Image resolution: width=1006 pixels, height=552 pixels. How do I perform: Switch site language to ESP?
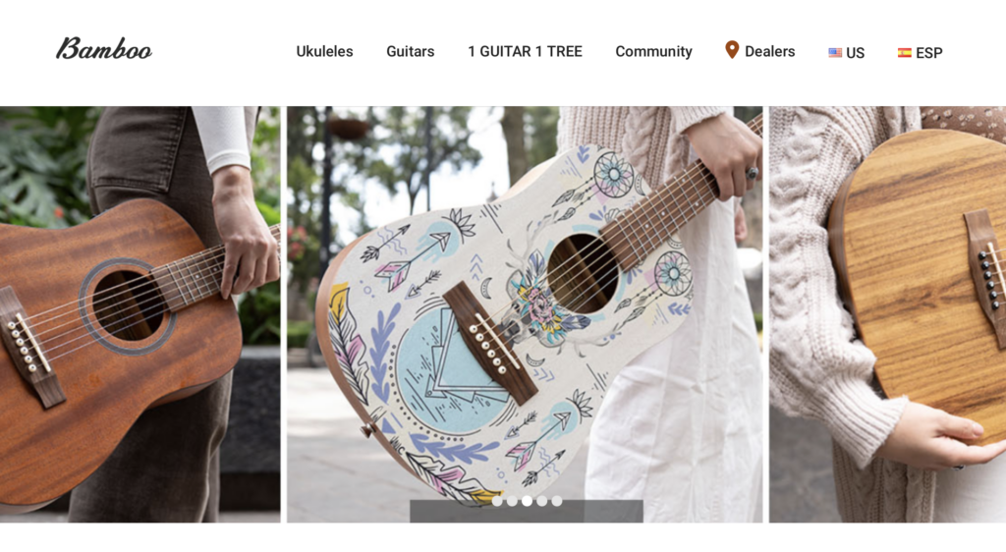(x=929, y=53)
